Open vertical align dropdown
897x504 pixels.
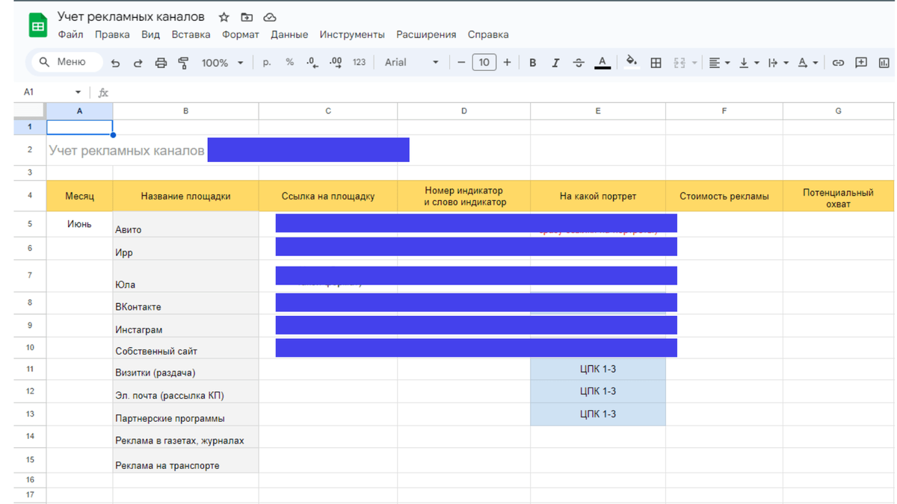tap(748, 63)
